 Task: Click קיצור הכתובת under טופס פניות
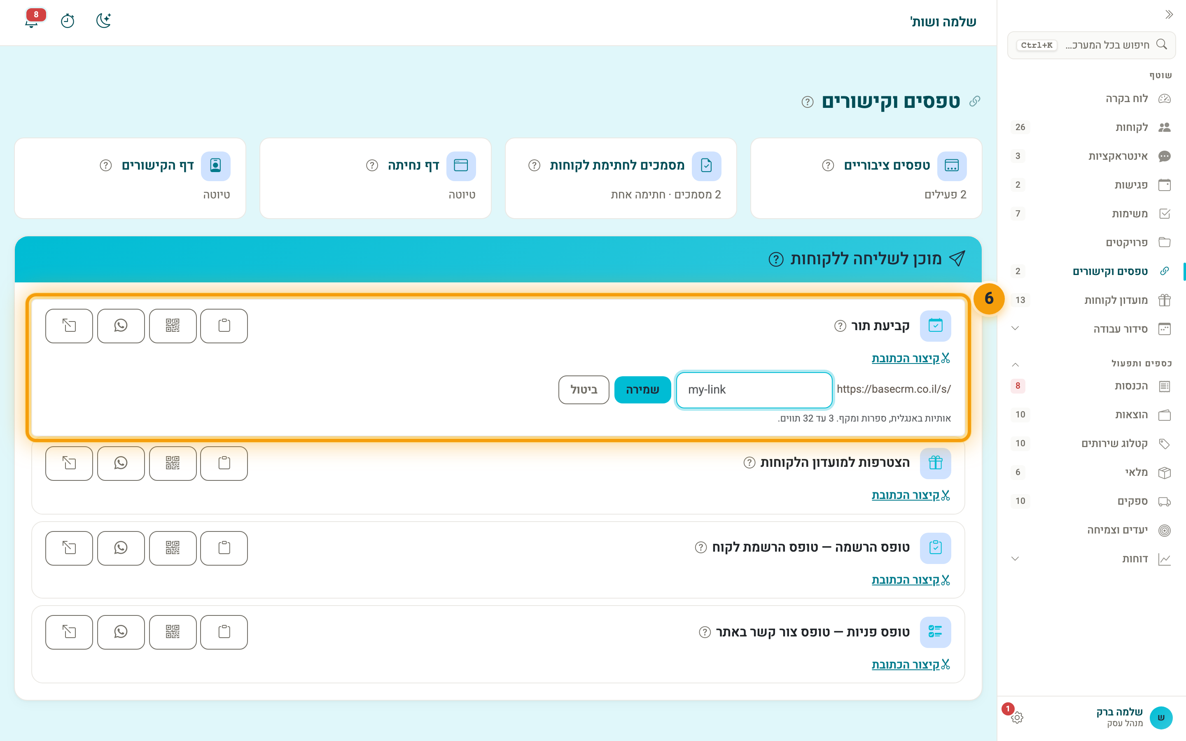911,664
